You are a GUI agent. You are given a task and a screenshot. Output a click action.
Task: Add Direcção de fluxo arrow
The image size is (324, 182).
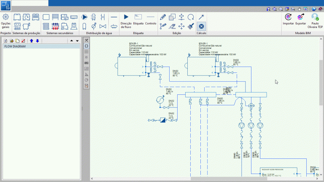point(126,21)
